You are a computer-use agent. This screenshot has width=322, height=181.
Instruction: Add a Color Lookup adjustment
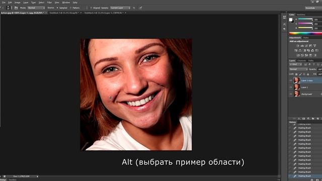tap(317, 50)
